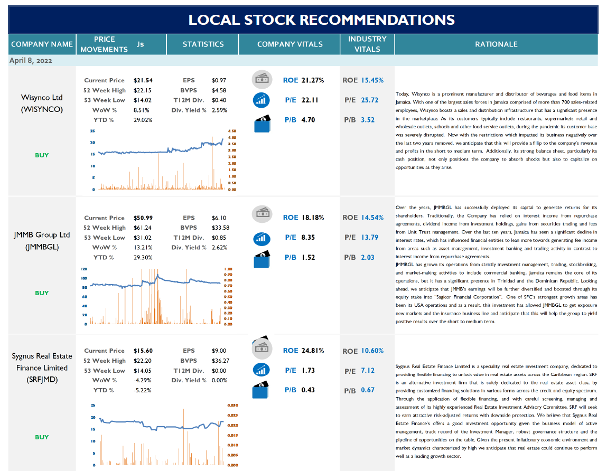The width and height of the screenshot is (616, 471).
Task: Click the Sygnus YTD value -5.22%
Action: click(142, 391)
